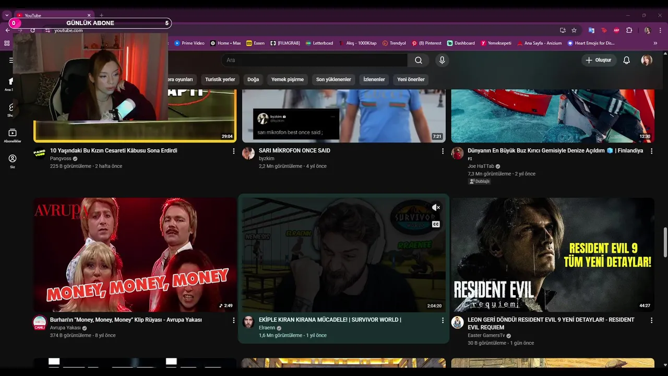Open the Easter GamersTv channel avatar
The height and width of the screenshot is (376, 668).
457,322
